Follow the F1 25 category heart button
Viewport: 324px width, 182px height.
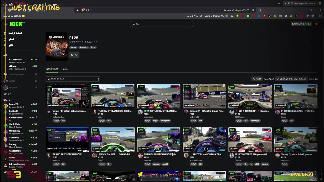click(x=74, y=55)
